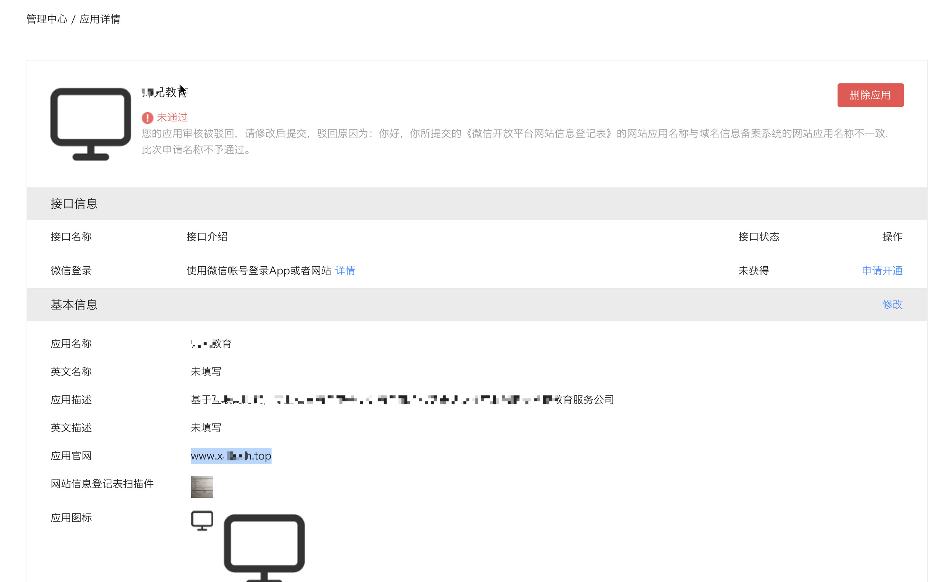Screen dimensions: 932x582
Task: Click the 接口信息 section header
Action: pyautogui.click(x=74, y=204)
